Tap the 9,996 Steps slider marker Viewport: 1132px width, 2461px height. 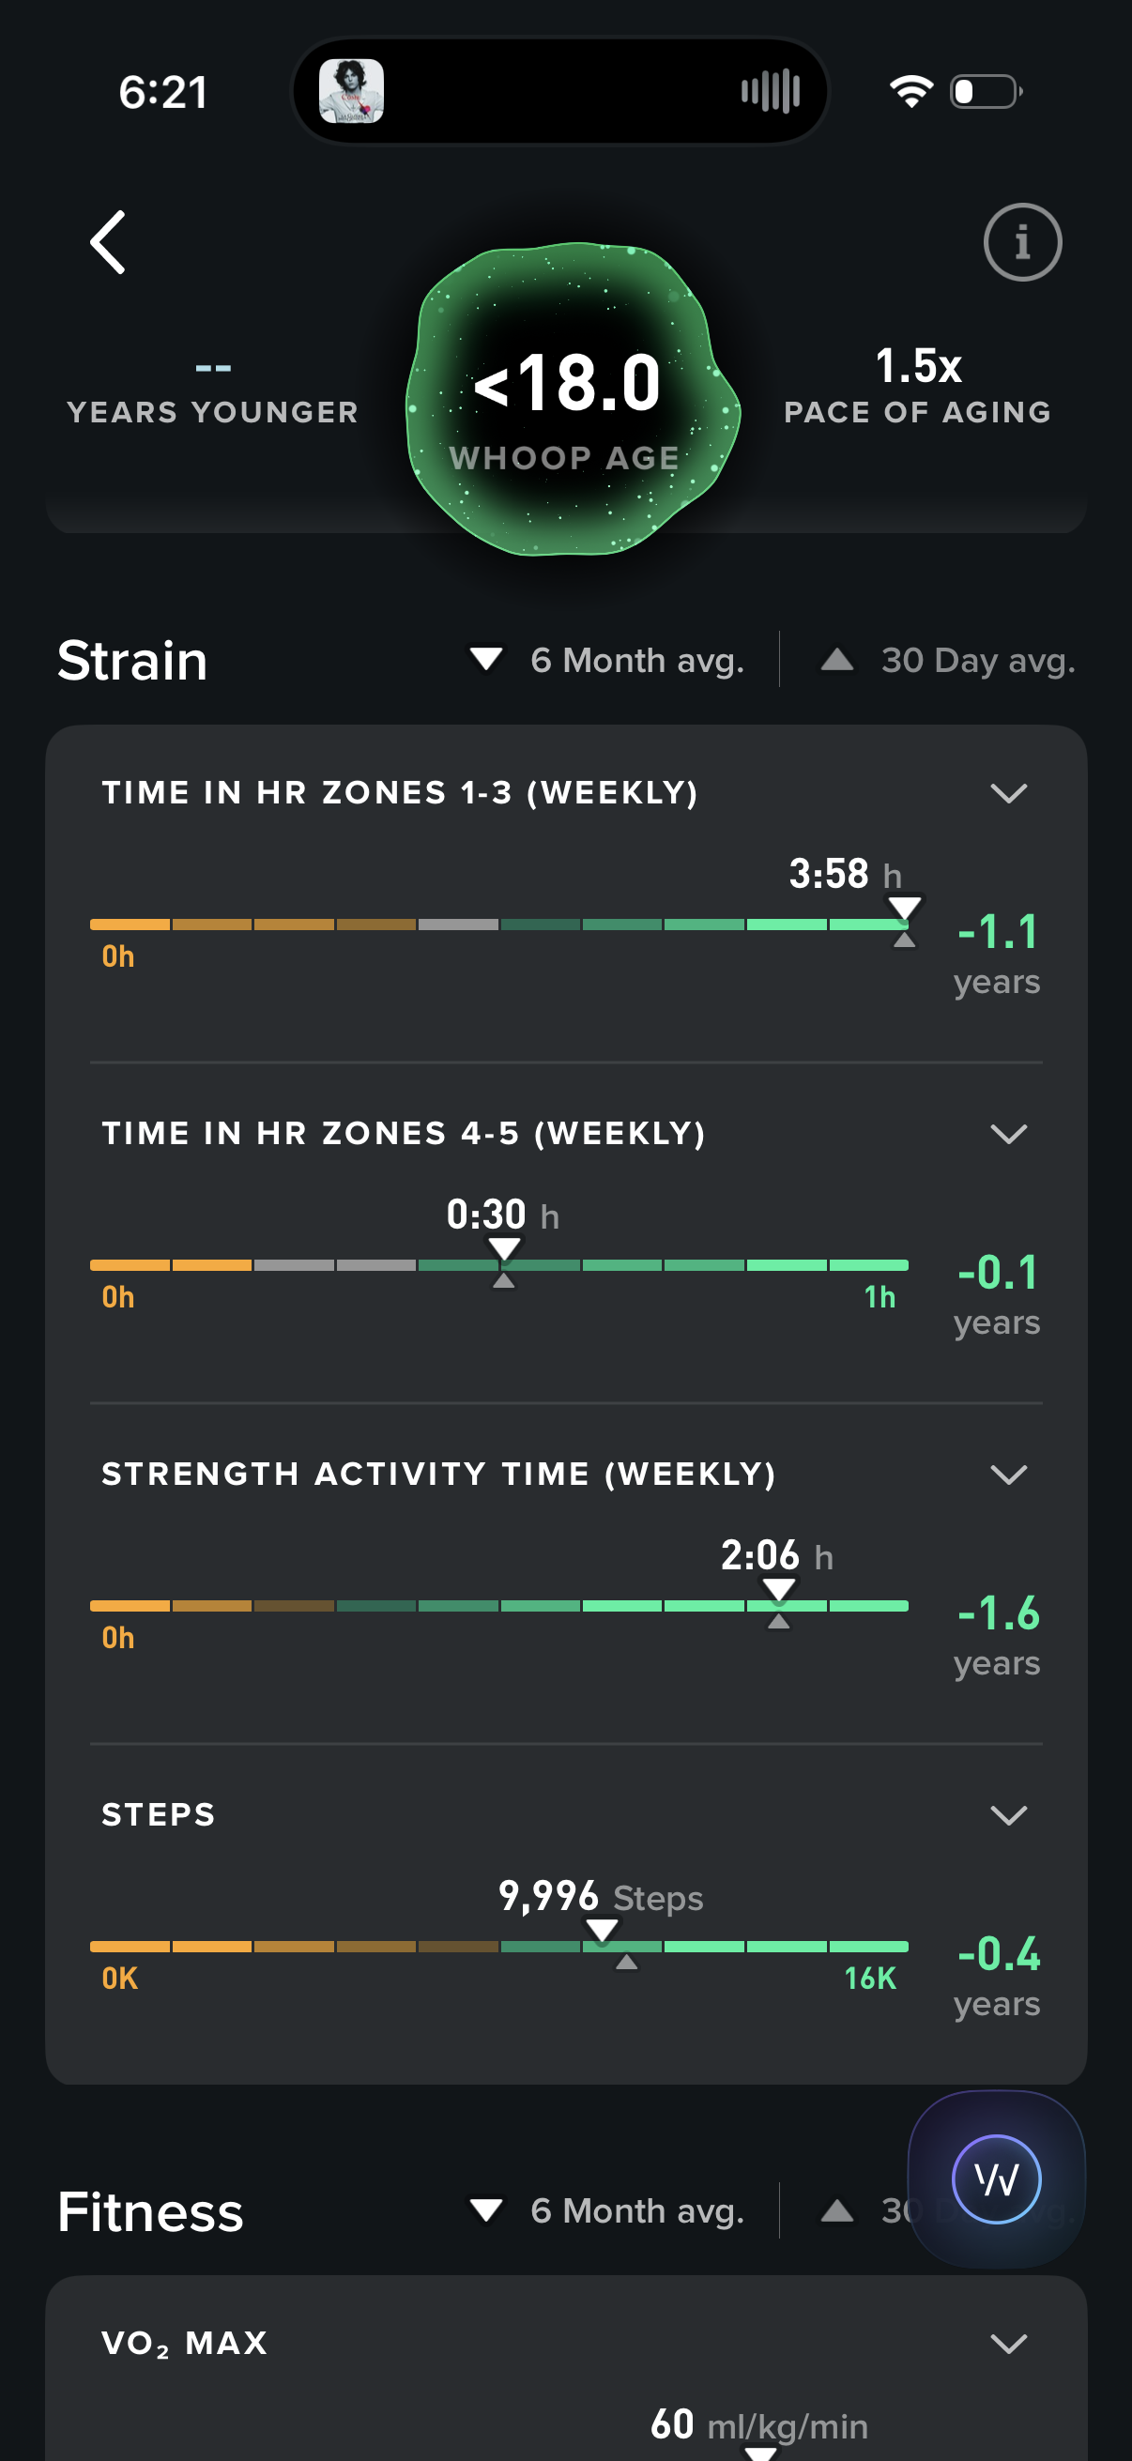[602, 1930]
